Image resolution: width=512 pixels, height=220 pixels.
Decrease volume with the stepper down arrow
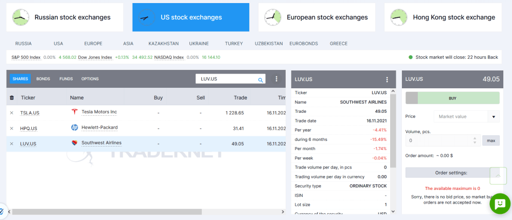(475, 142)
